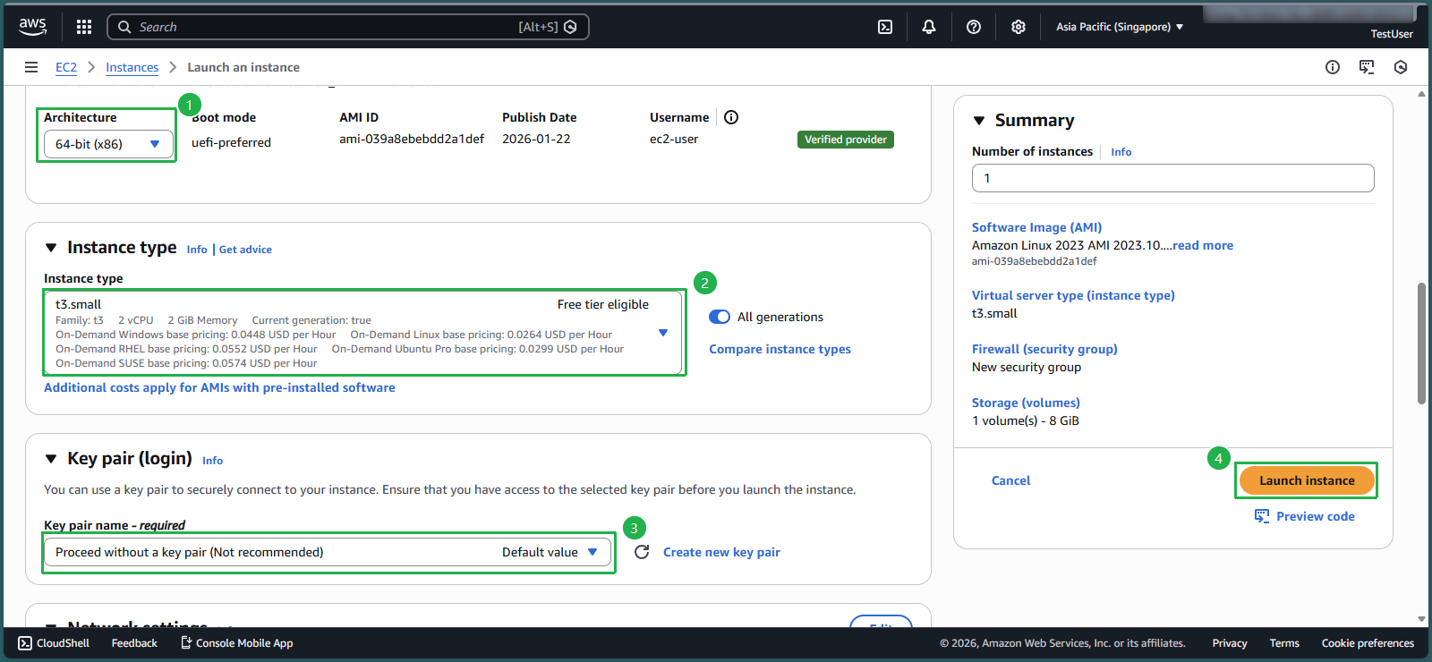Click the info icon next to Username
The image size is (1432, 662).
pos(731,117)
